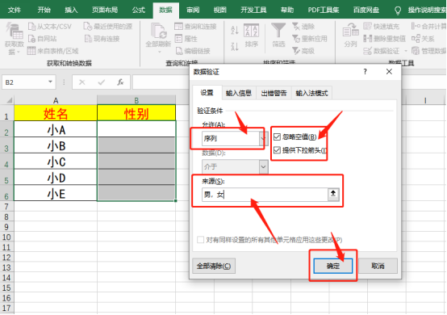Image resolution: width=447 pixels, height=315 pixels.
Task: Click Edit Links (编辑链接)
Action: pos(193,51)
